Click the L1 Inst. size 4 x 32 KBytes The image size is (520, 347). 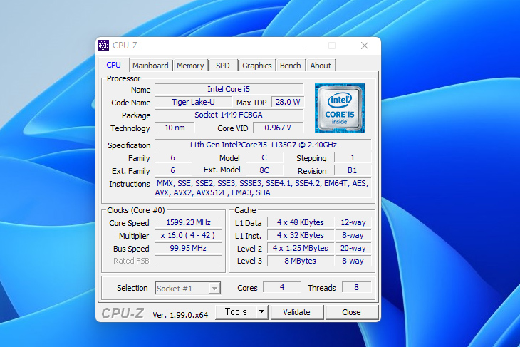(x=301, y=235)
